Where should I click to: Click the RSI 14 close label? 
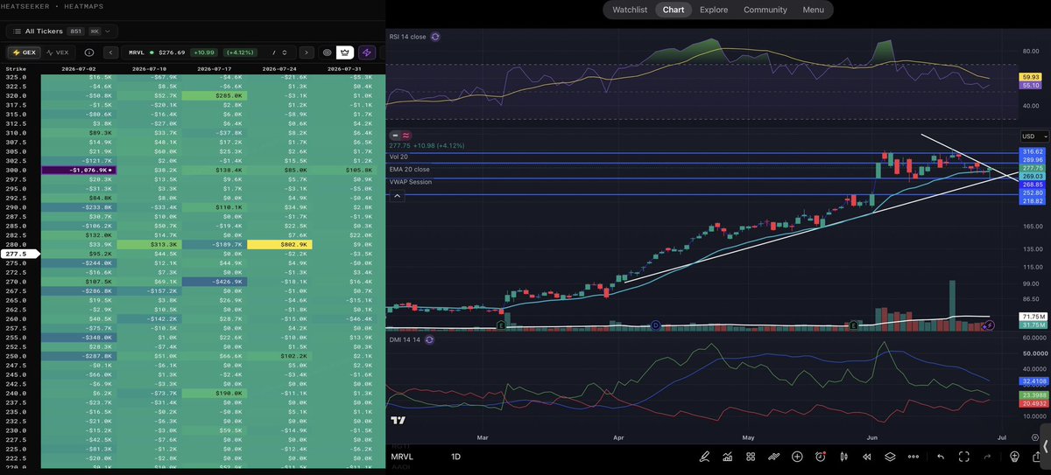coord(408,37)
